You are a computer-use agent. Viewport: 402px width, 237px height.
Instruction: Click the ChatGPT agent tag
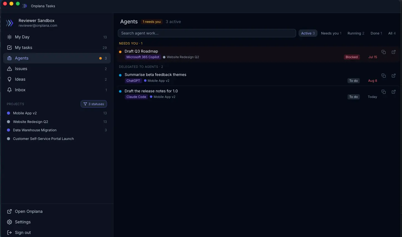pyautogui.click(x=133, y=81)
